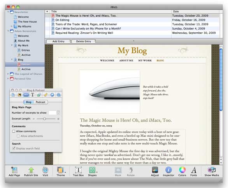The width and height of the screenshot is (228, 188).
Task: Open the Adjust image icon
Action: click(155, 170)
